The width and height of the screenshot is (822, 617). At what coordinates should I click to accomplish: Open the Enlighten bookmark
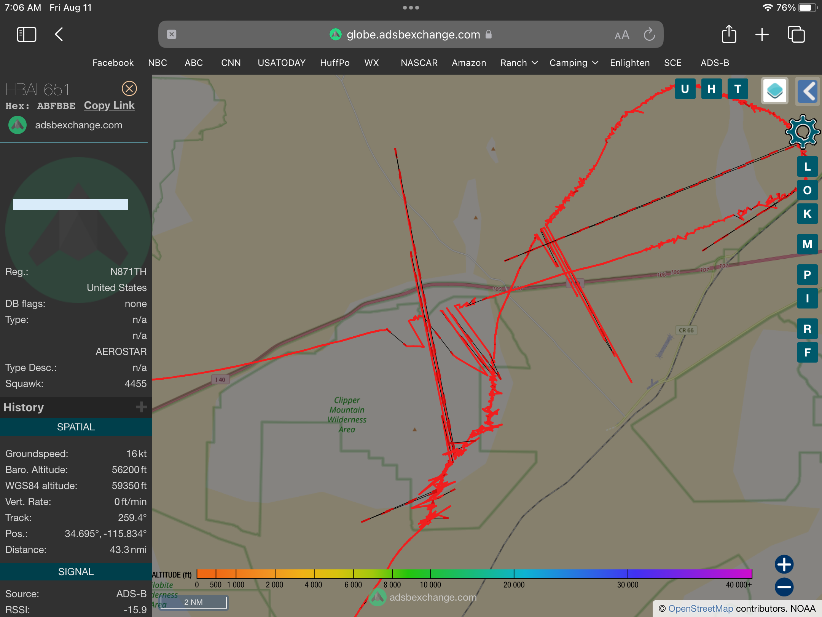pyautogui.click(x=630, y=63)
